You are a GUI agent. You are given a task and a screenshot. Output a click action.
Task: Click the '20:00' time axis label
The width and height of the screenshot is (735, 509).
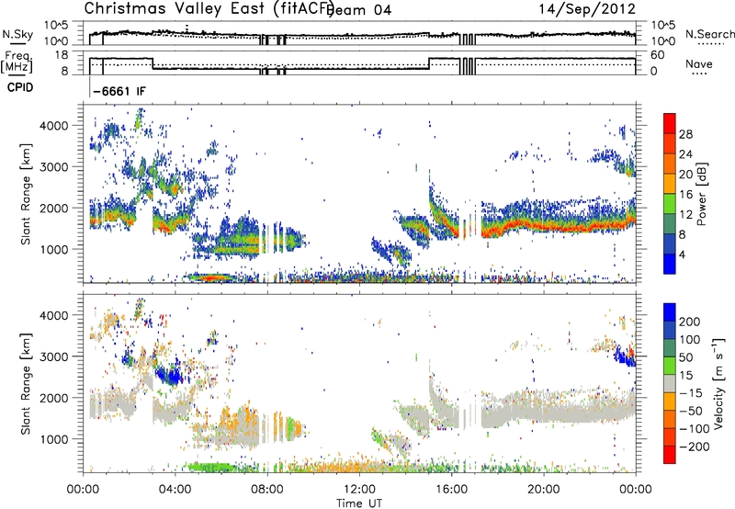tap(544, 490)
